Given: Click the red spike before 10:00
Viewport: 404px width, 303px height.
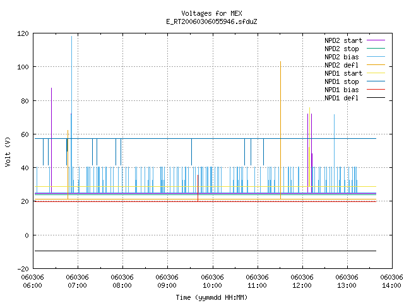Looking at the screenshot, I should coord(198,188).
